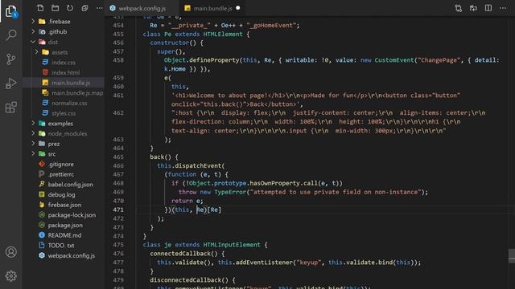Expand the src folder
This screenshot has width=515, height=289.
point(33,153)
